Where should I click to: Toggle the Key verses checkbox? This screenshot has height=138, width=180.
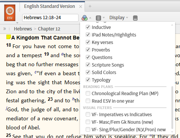point(88,42)
